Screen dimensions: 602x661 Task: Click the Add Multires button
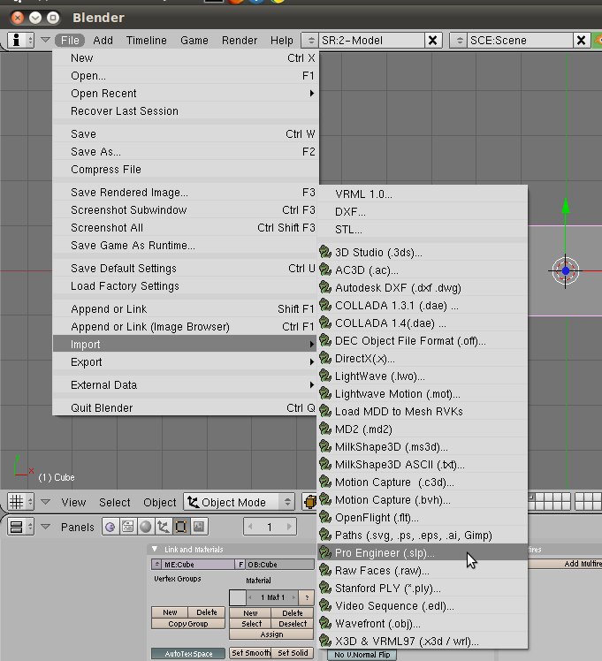tap(566, 564)
